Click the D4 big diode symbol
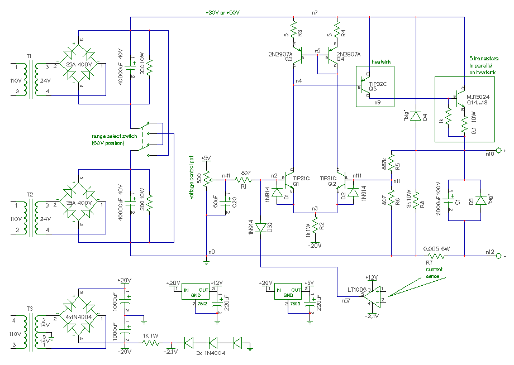Screen dimensions: 514x365 pyautogui.click(x=416, y=116)
